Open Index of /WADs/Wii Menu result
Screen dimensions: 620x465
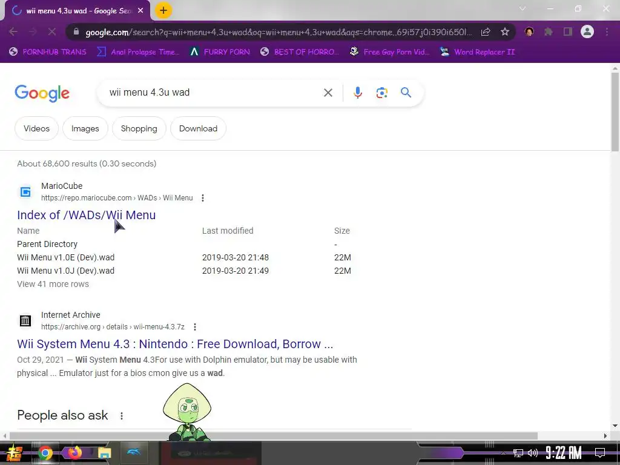86,215
